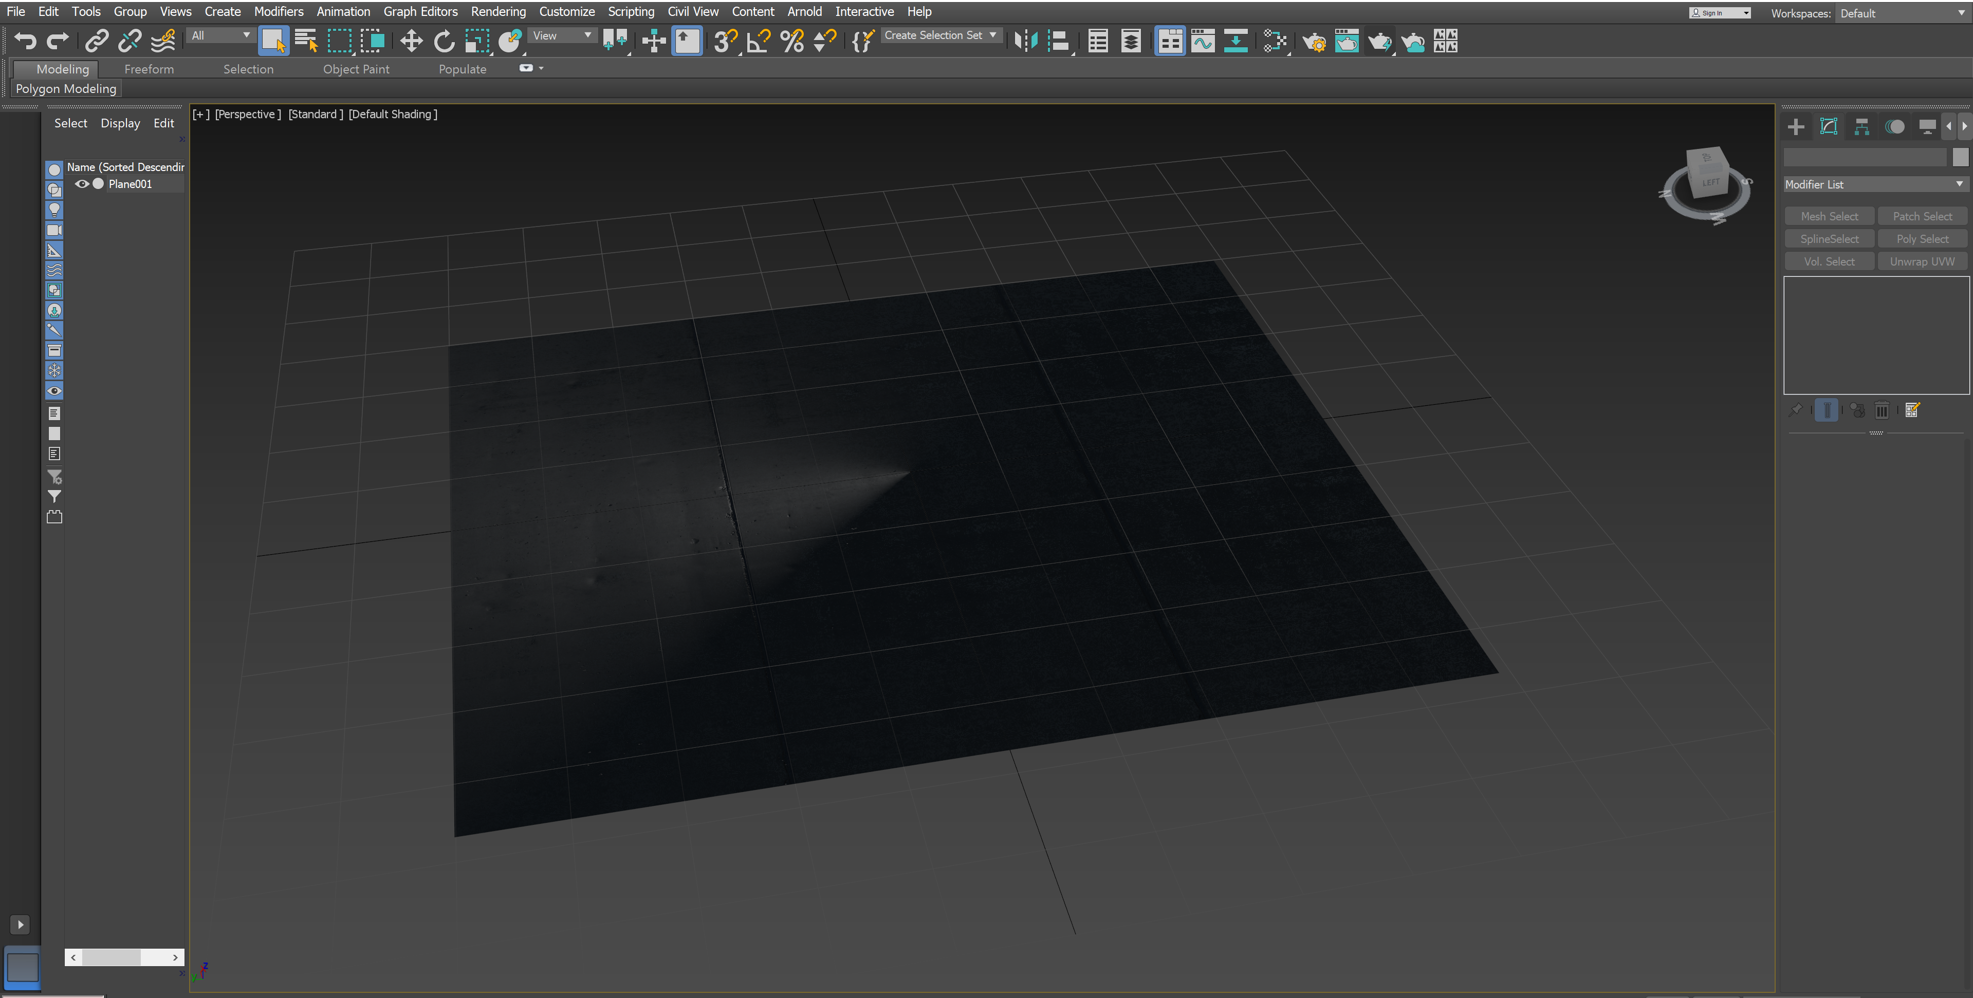Select Plane001 in the Scene Explorer list
The width and height of the screenshot is (1973, 998).
tap(130, 184)
